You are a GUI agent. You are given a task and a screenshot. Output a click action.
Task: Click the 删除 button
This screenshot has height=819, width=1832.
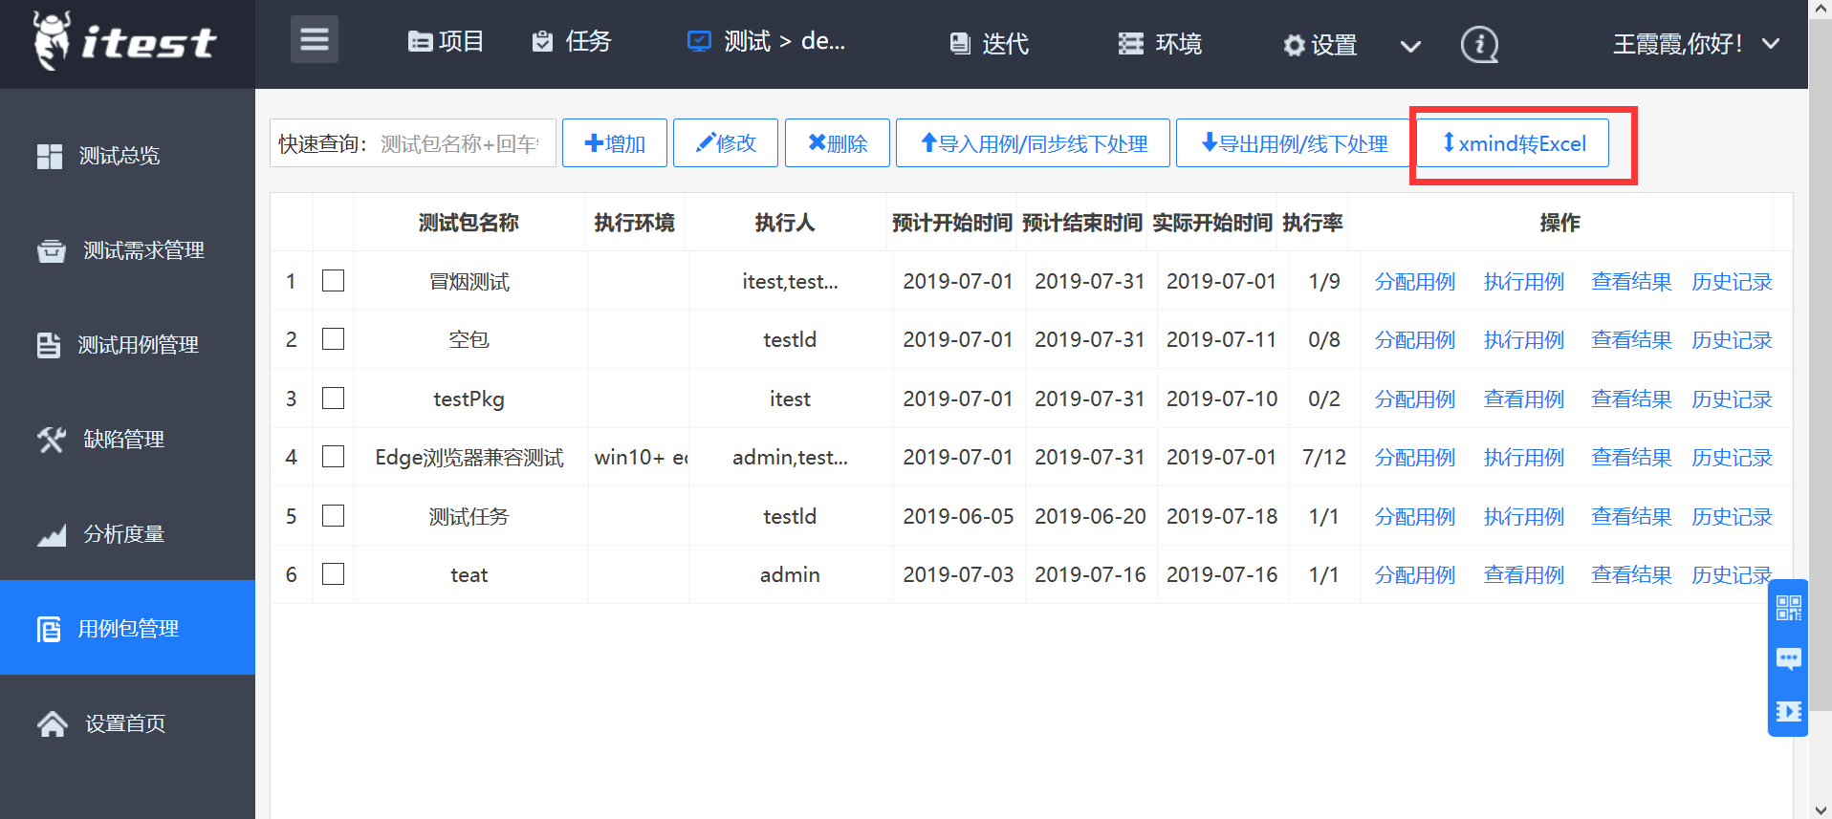[838, 143]
